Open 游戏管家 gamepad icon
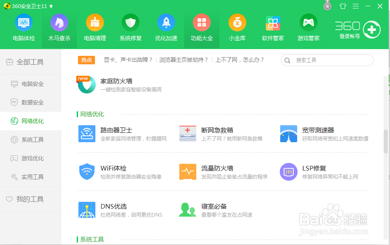Image resolution: width=390 pixels, height=245 pixels. pyautogui.click(x=309, y=22)
